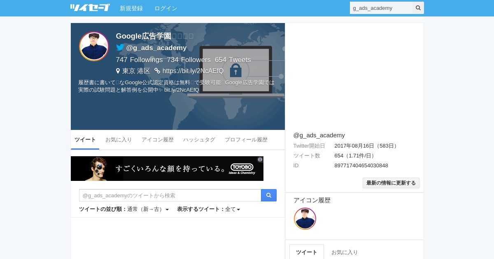Select the sidebar bottom お気に入り tab

pos(345,252)
